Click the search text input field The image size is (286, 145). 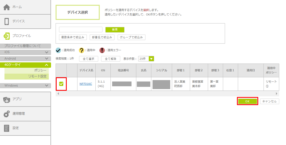(80, 30)
